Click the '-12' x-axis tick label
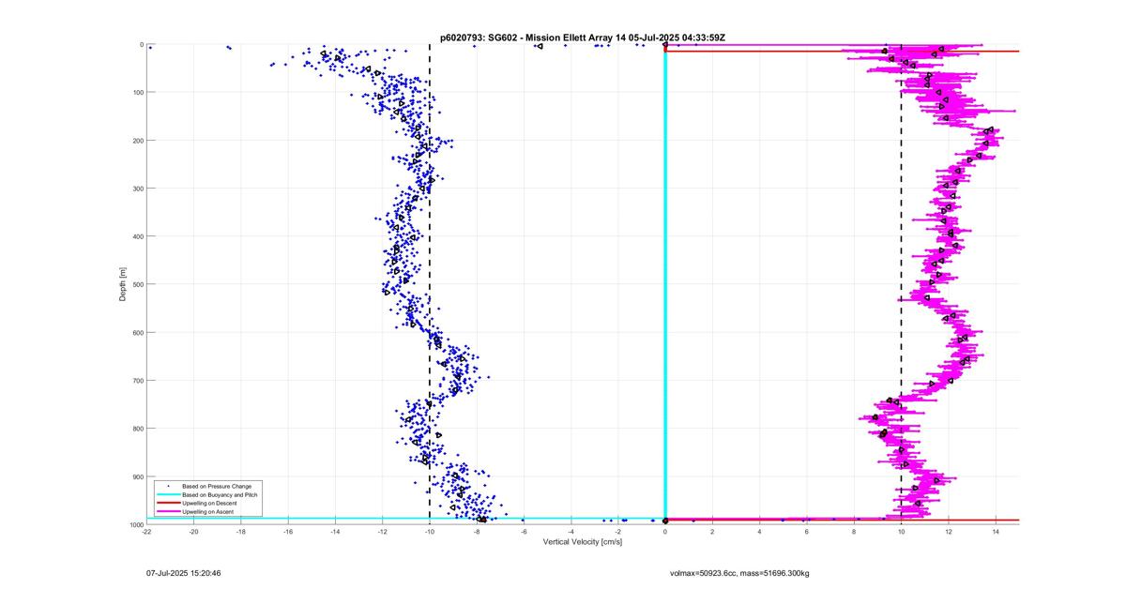 [382, 532]
